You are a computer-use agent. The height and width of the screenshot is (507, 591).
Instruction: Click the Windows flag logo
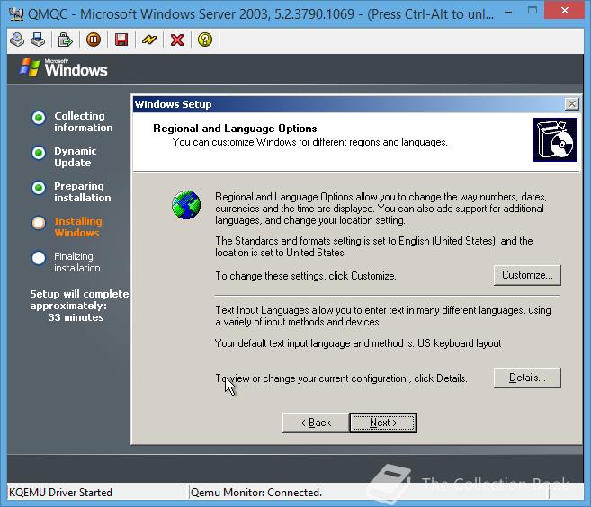(x=30, y=67)
